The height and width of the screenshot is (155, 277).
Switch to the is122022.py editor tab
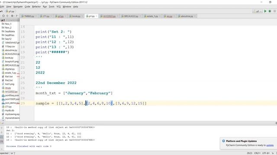click(109, 16)
